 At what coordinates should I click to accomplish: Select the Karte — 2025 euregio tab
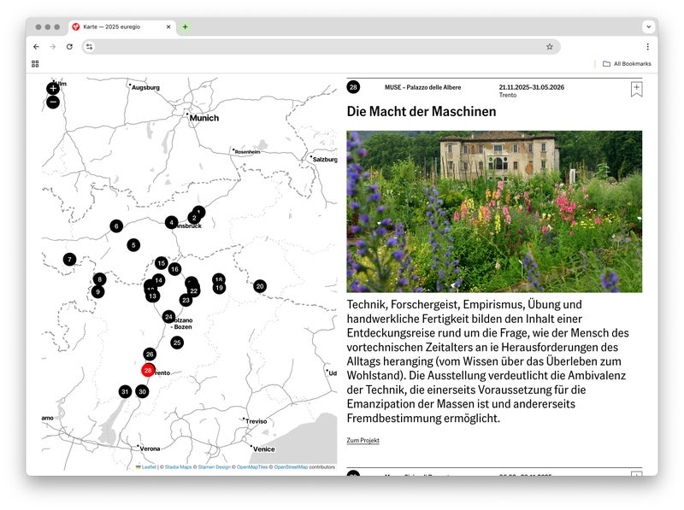(120, 27)
